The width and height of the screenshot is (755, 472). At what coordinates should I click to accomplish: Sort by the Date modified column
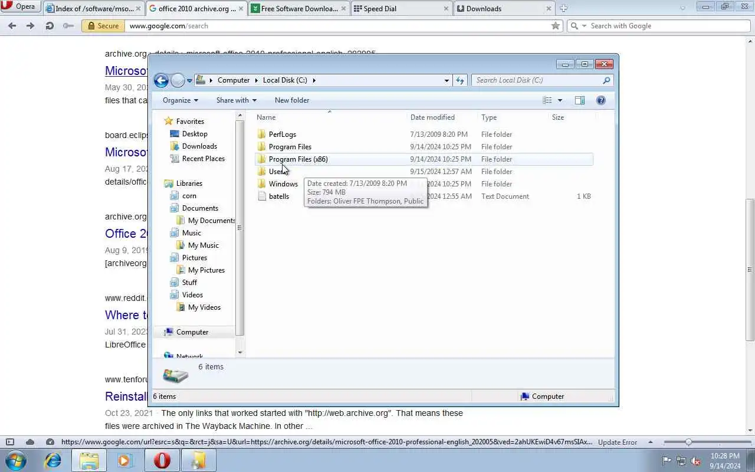(x=432, y=117)
